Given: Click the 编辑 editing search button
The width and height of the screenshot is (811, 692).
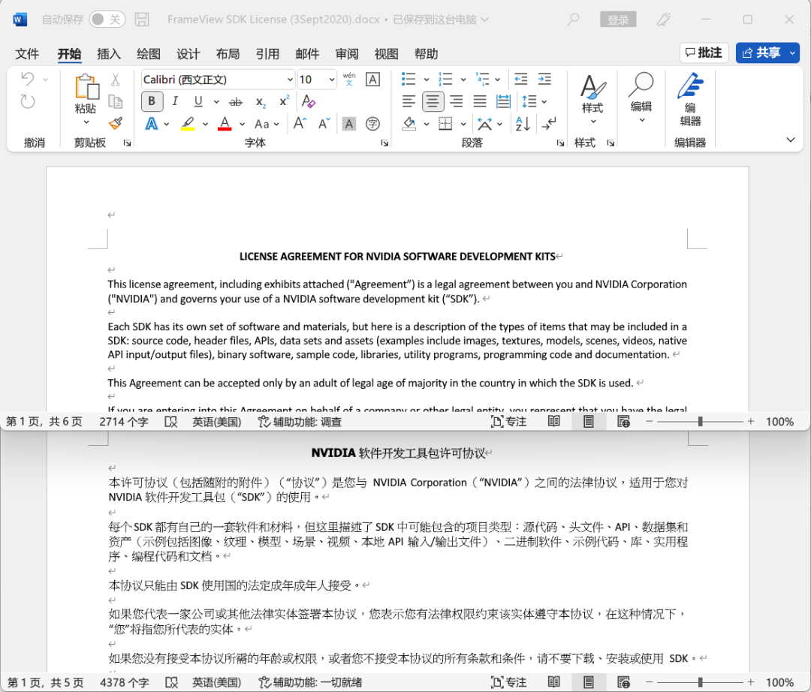Looking at the screenshot, I should coord(641,98).
